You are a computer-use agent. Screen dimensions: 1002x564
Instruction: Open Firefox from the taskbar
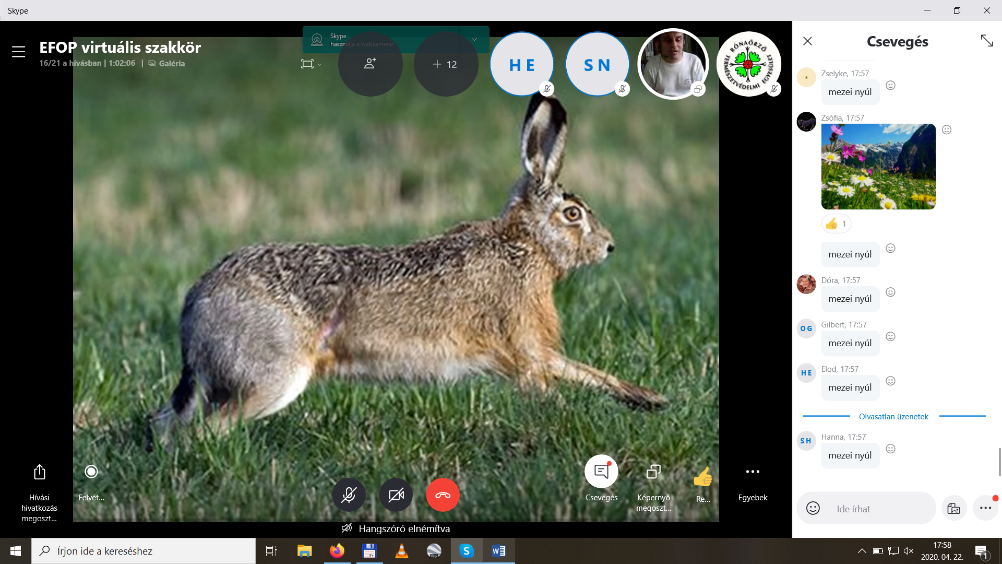pyautogui.click(x=337, y=551)
